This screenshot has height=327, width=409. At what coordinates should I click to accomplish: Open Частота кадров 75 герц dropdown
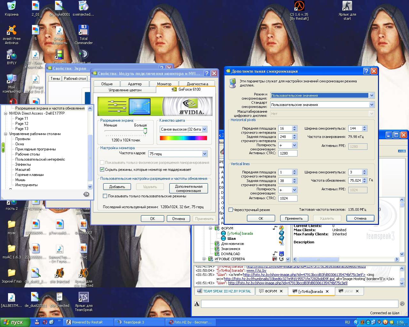tap(204, 154)
